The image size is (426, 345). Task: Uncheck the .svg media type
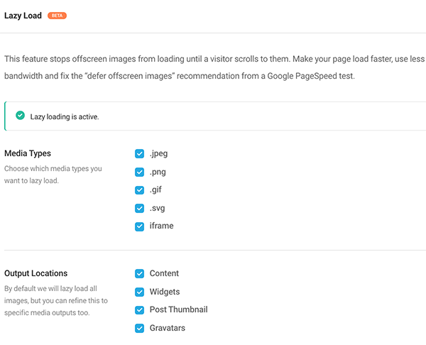pyautogui.click(x=140, y=209)
